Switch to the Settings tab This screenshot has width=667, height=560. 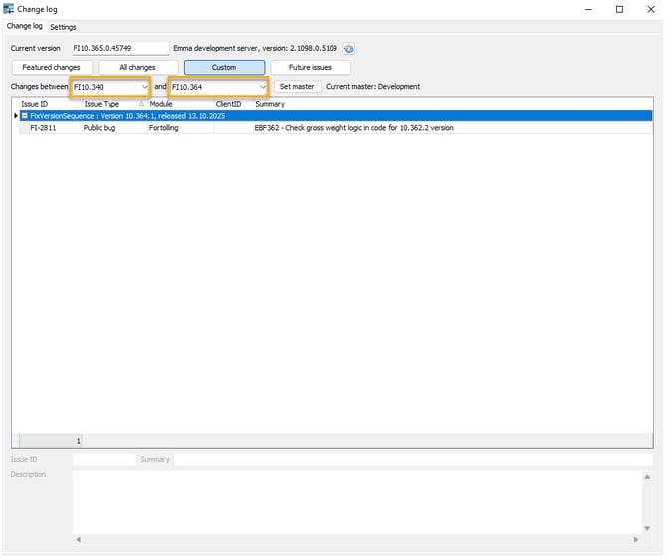coord(63,27)
